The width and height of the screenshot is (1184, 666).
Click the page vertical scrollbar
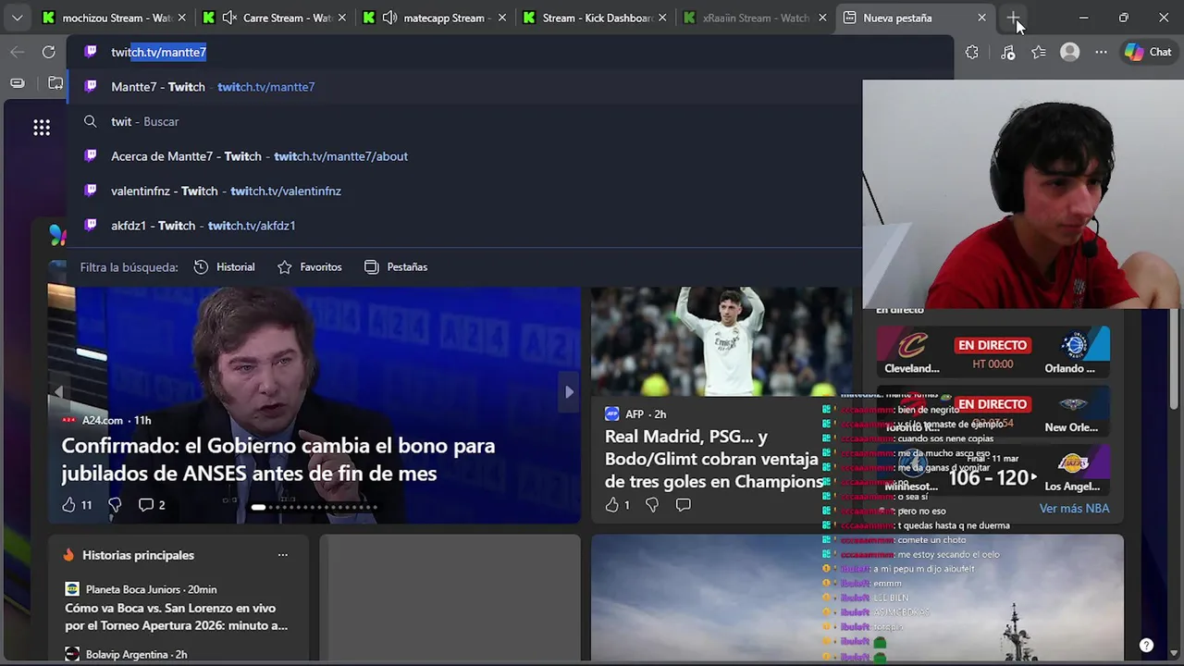coord(1174,361)
